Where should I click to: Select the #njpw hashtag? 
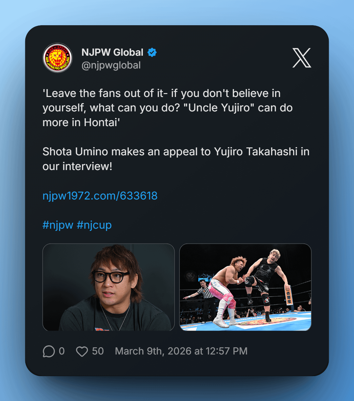(58, 225)
